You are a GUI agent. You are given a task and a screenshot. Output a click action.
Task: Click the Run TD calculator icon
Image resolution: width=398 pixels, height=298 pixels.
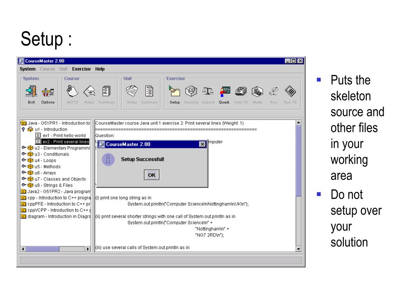pos(290,91)
